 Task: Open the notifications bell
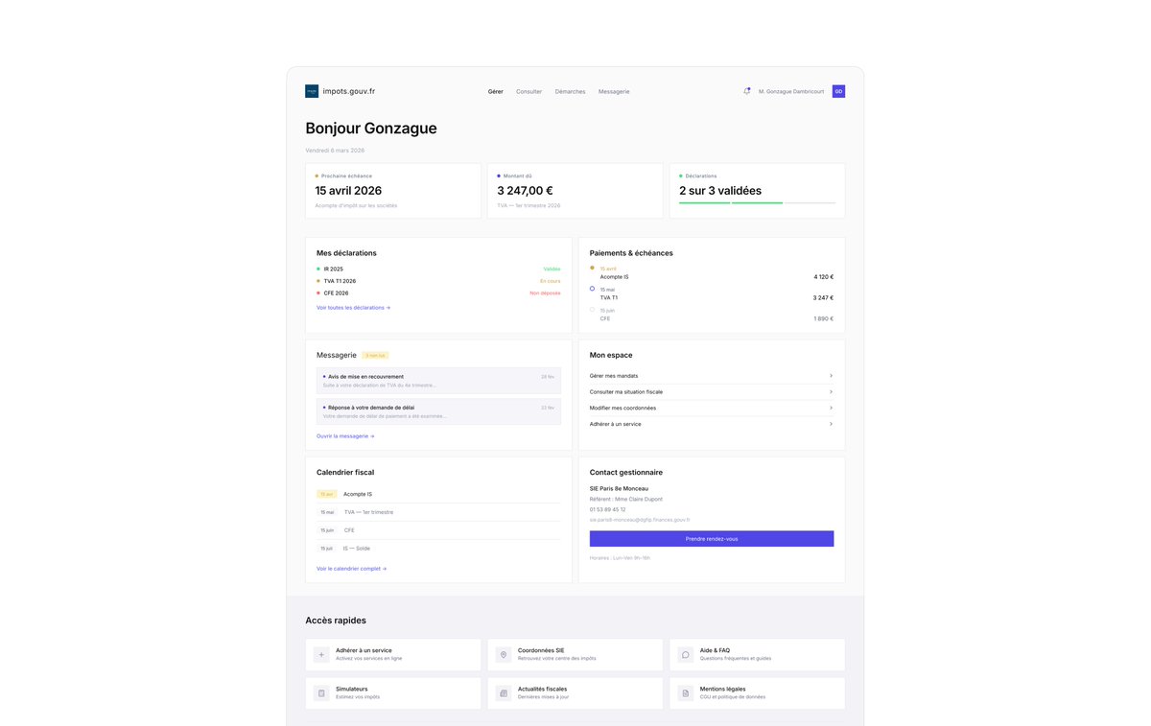click(747, 91)
